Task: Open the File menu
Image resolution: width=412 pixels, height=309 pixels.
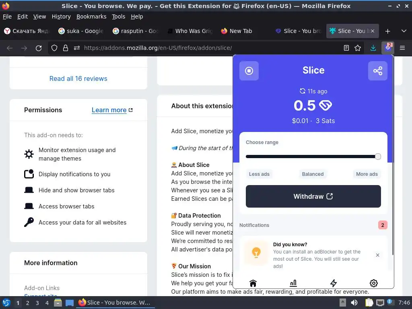Action: pyautogui.click(x=7, y=16)
